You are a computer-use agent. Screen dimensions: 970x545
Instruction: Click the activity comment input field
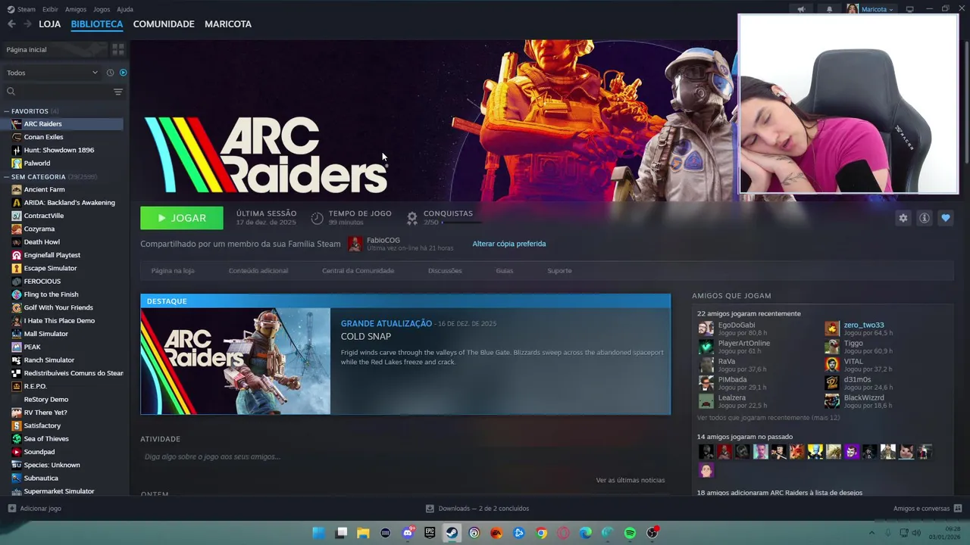pyautogui.click(x=405, y=456)
